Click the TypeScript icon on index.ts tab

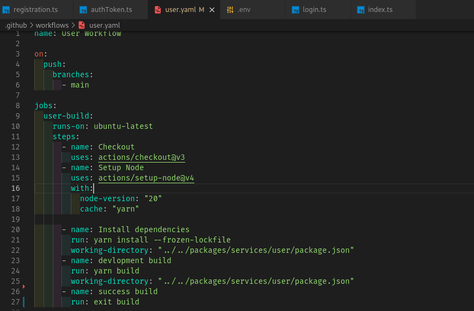coord(361,10)
